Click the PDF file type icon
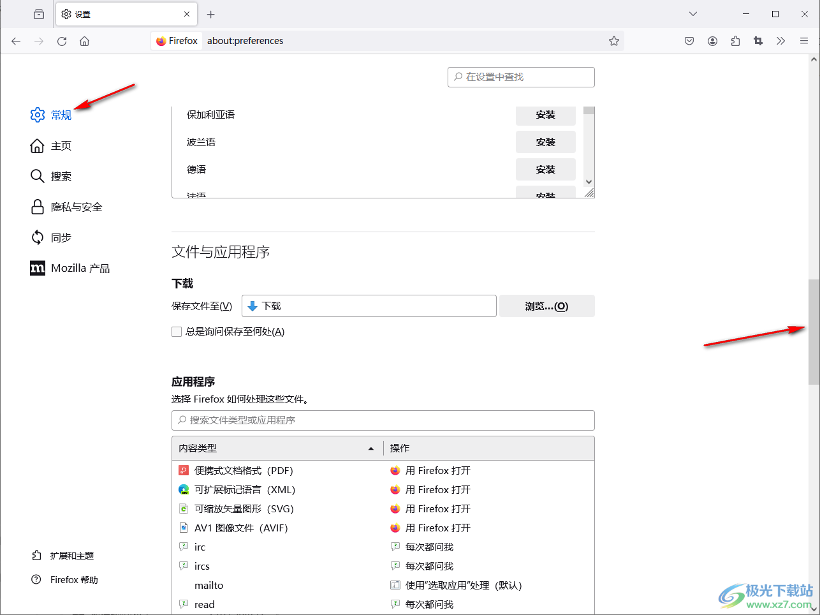This screenshot has height=615, width=820. click(184, 471)
